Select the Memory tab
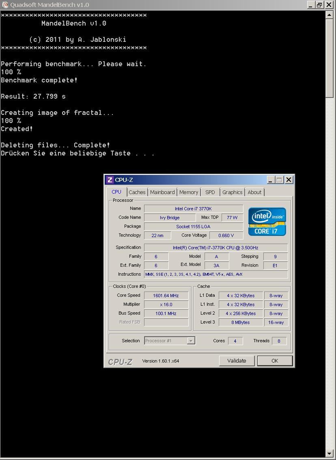 point(189,192)
